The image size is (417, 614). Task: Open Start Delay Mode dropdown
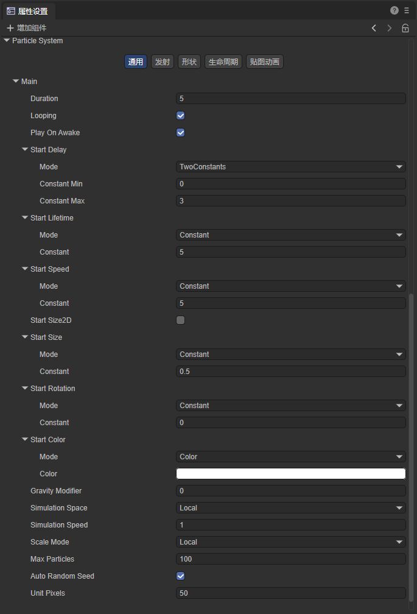290,167
